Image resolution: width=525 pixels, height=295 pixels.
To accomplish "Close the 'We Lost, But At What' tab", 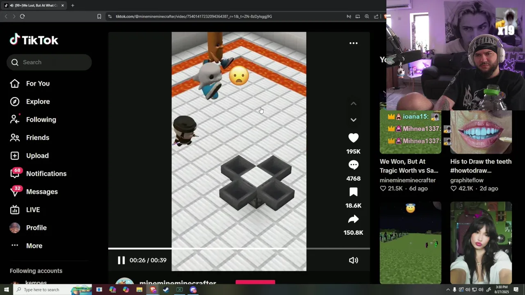I will (x=62, y=5).
